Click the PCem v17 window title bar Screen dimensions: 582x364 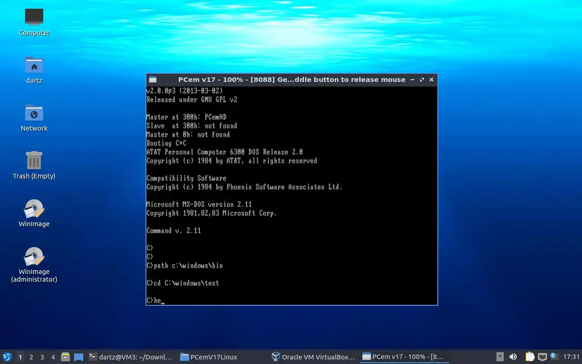pos(291,80)
